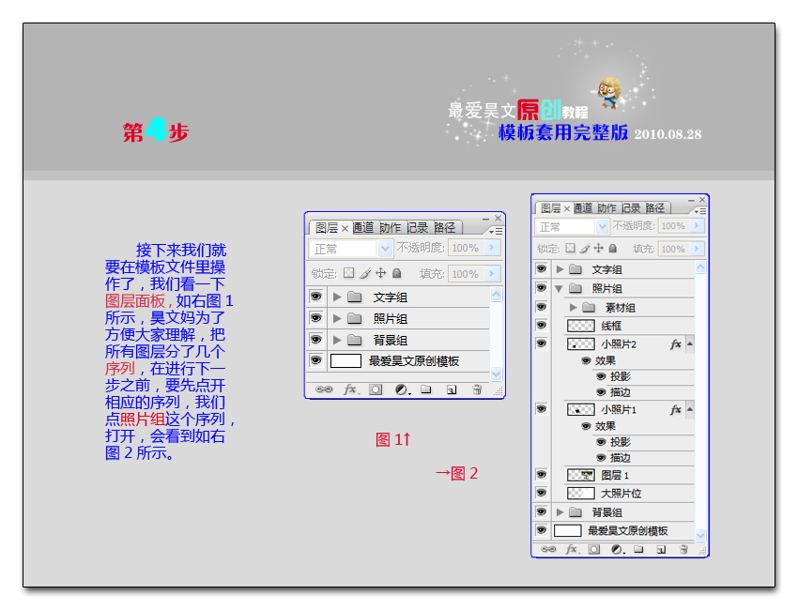
Task: Click lock transparent pixels in Figure 2 panel
Action: pos(570,249)
